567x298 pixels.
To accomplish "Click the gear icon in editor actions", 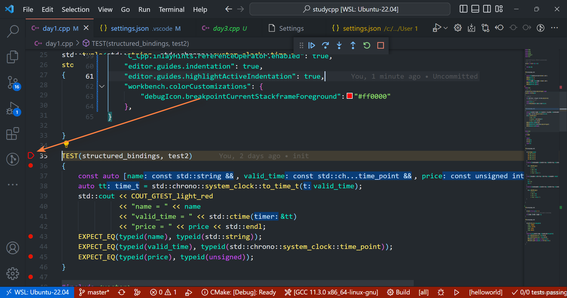I will click(458, 28).
